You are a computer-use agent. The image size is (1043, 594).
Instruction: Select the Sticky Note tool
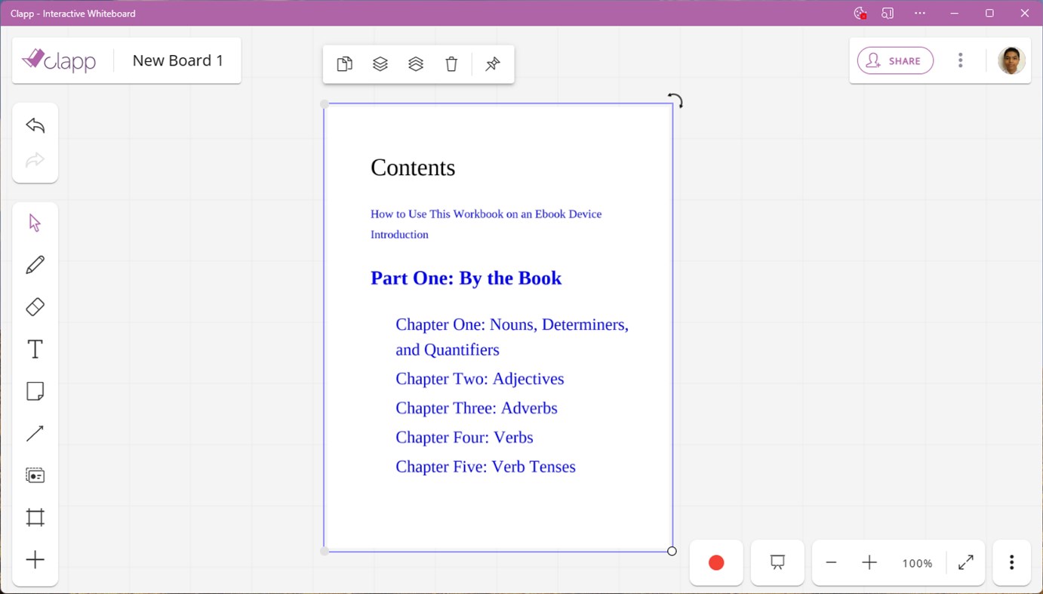(35, 391)
